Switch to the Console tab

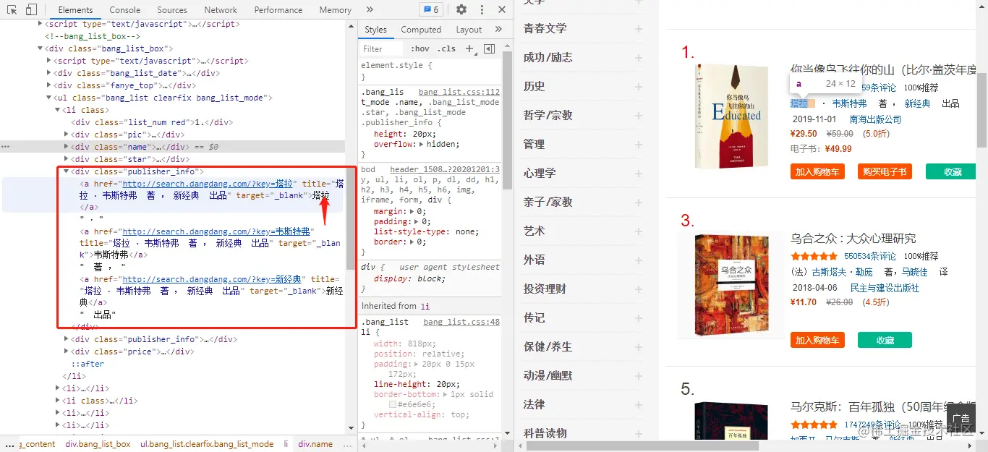coord(125,10)
